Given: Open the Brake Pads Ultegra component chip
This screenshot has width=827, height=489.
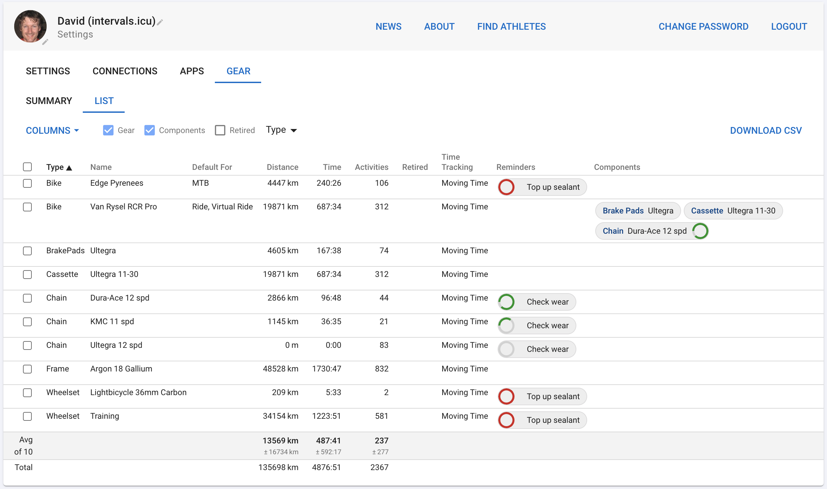Looking at the screenshot, I should tap(637, 211).
